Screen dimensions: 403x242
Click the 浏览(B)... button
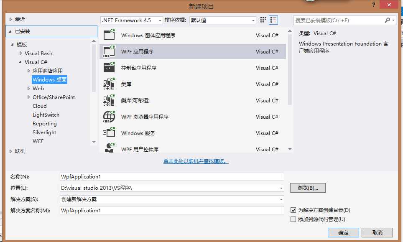(x=308, y=188)
